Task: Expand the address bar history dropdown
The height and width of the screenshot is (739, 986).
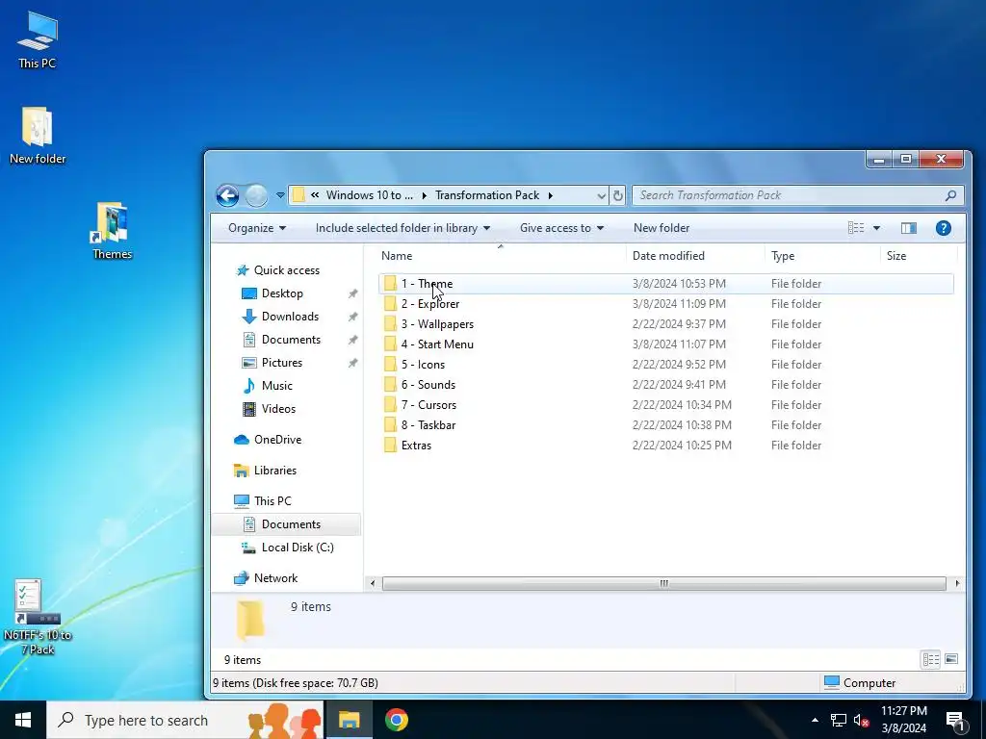Action: [602, 195]
